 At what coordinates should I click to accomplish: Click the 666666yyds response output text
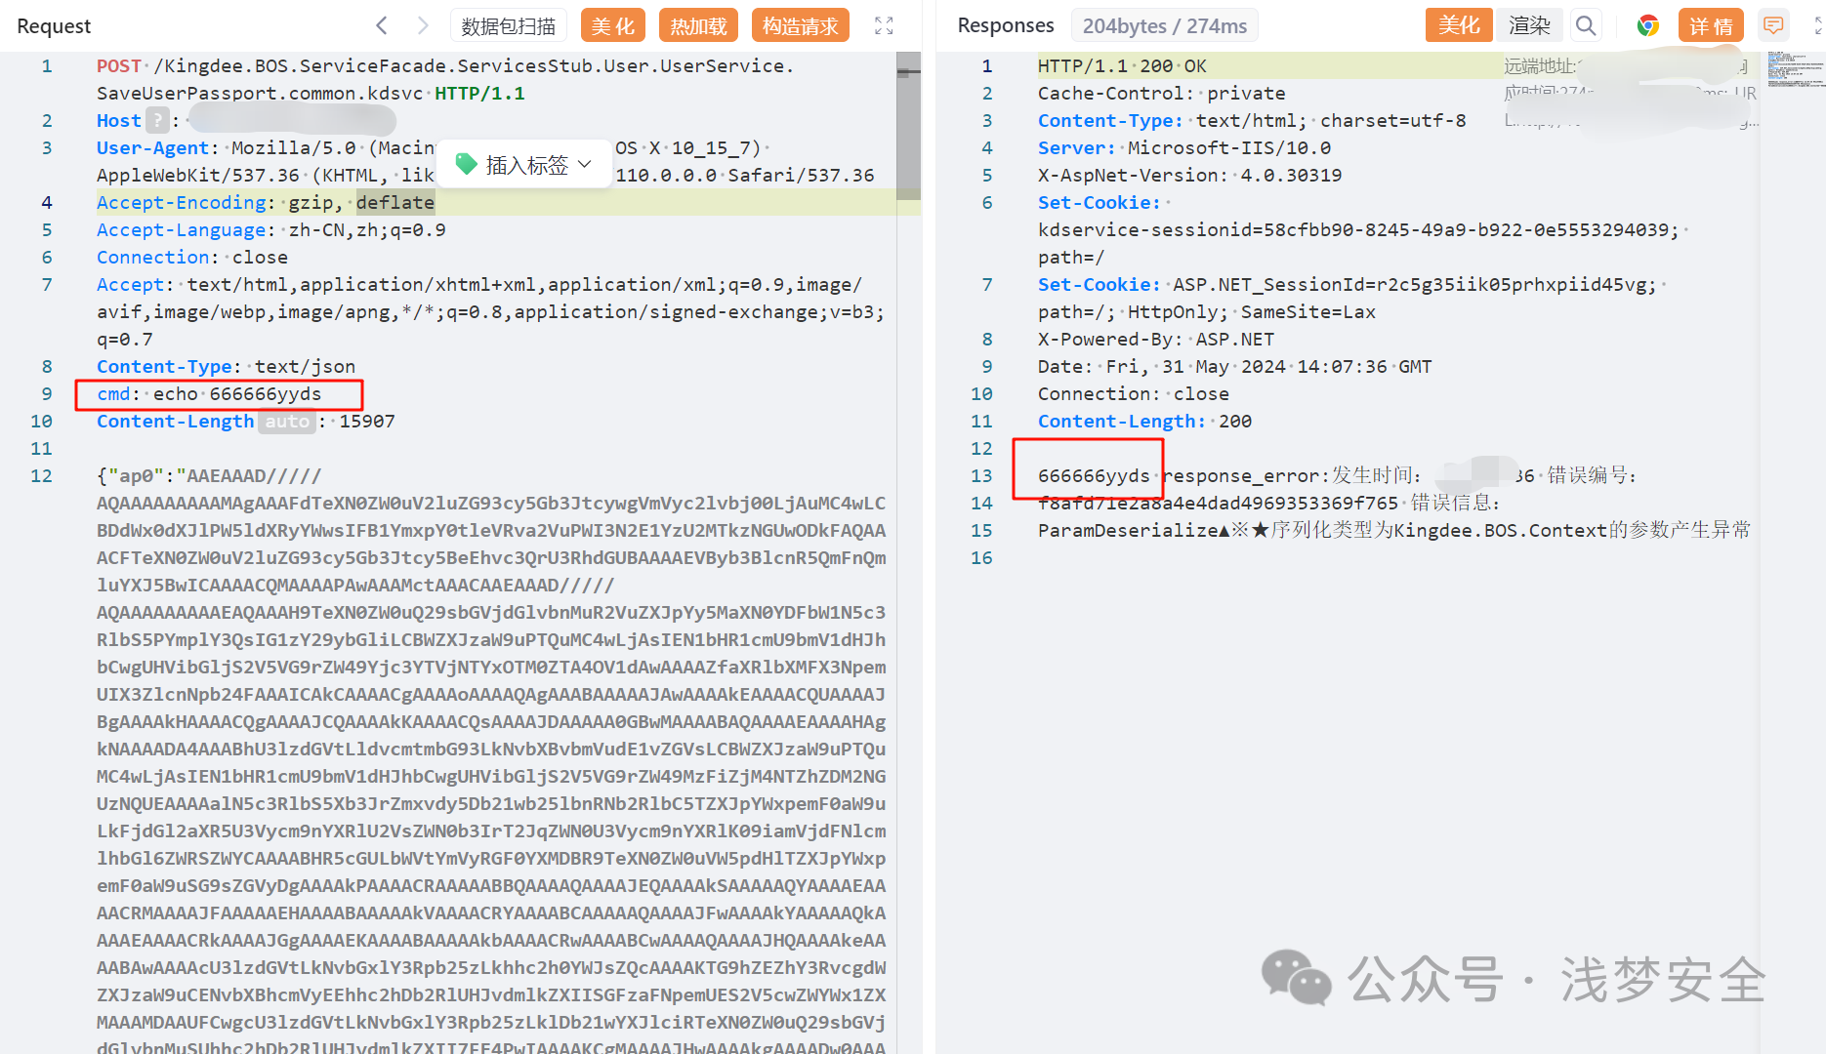pos(1094,476)
